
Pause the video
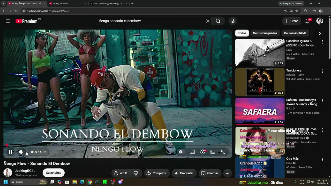[10, 152]
